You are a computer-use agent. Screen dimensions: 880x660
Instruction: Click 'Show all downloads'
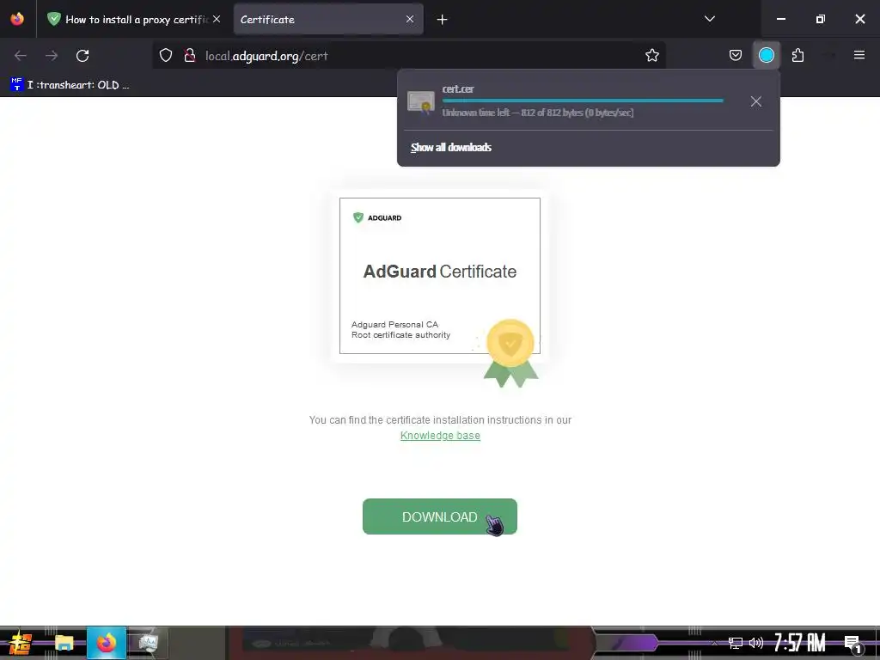tap(451, 148)
